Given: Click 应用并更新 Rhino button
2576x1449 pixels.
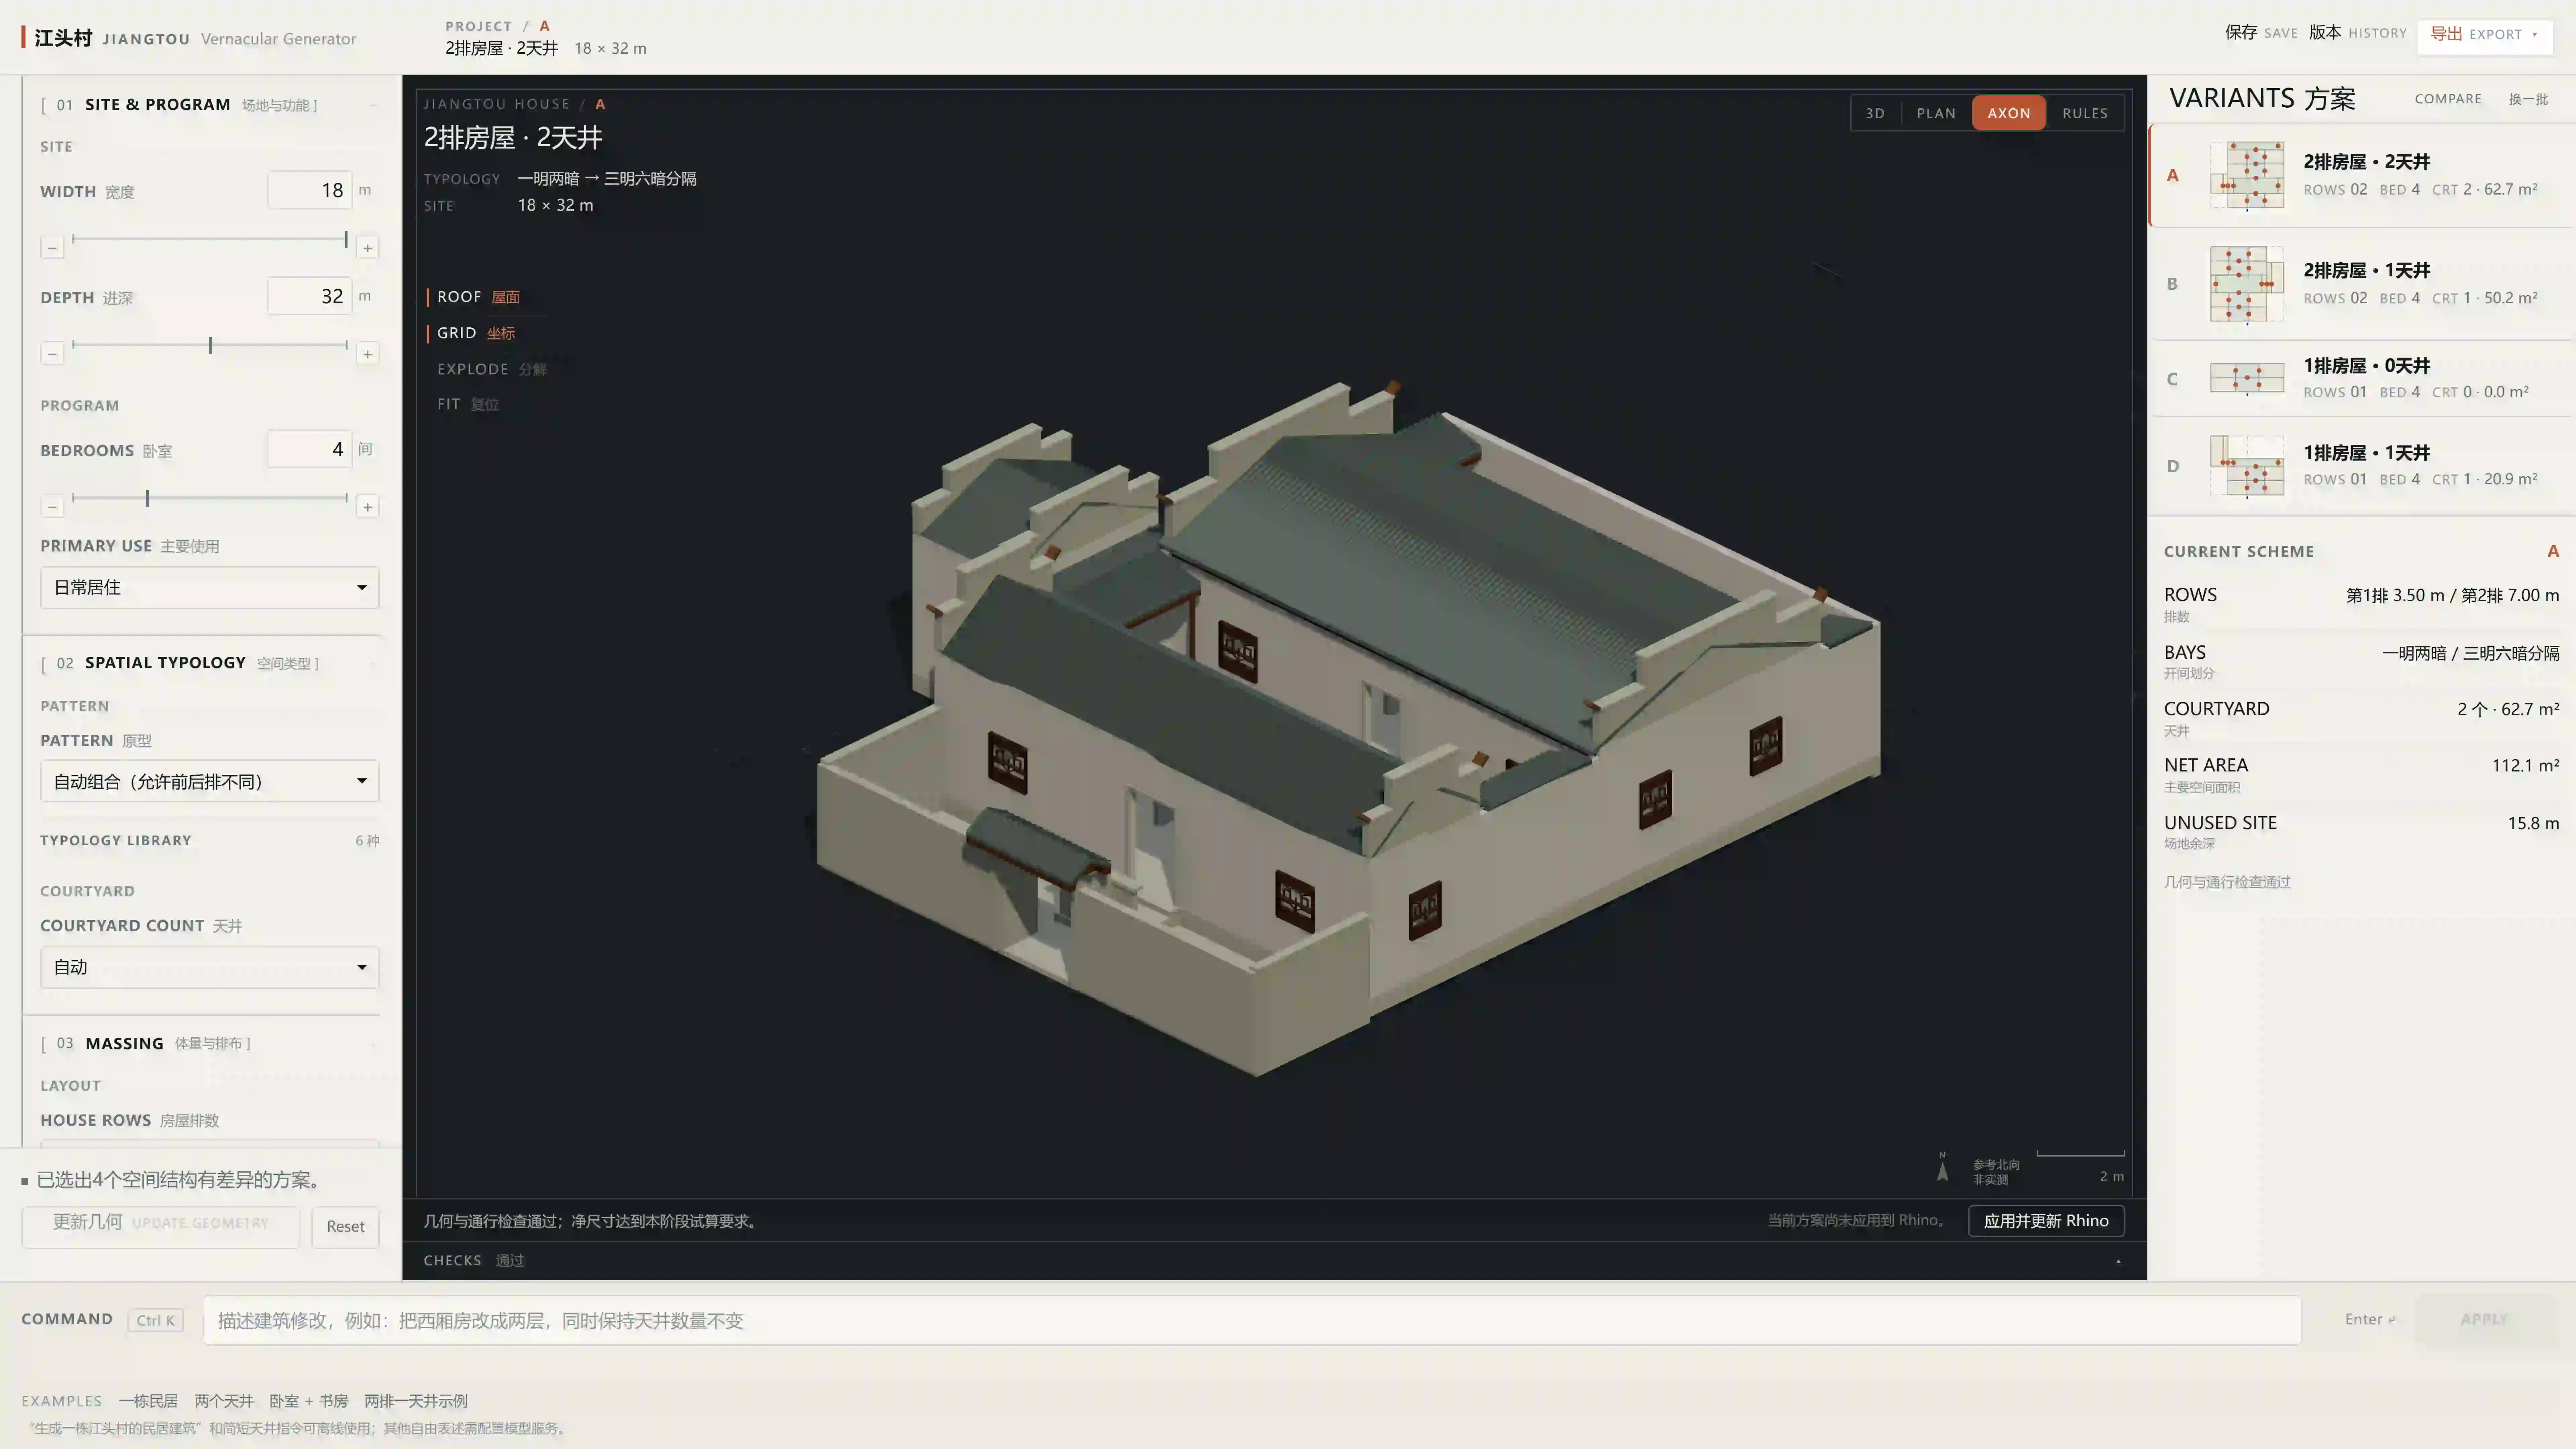Looking at the screenshot, I should pos(2046,1221).
